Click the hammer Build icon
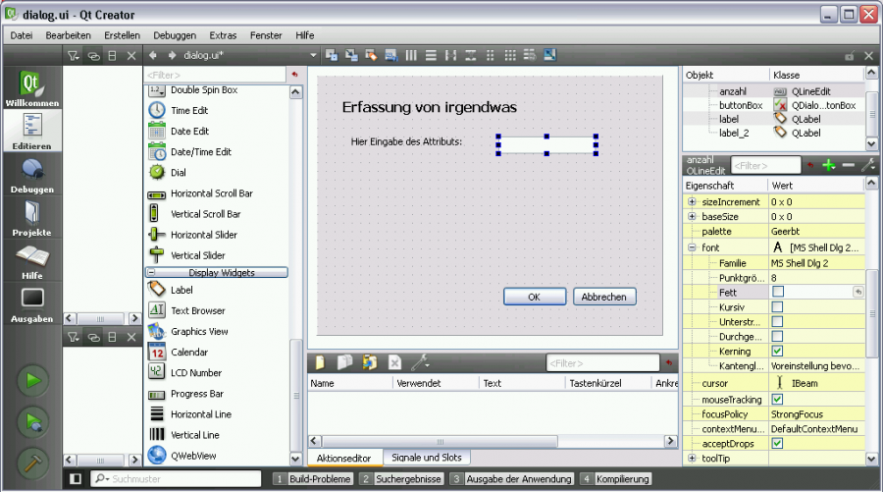Image resolution: width=883 pixels, height=492 pixels. 33,462
